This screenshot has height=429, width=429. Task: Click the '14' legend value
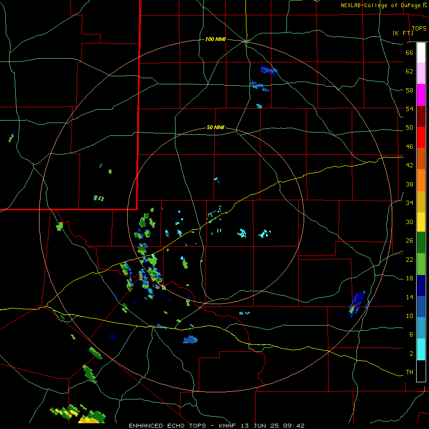pos(409,297)
